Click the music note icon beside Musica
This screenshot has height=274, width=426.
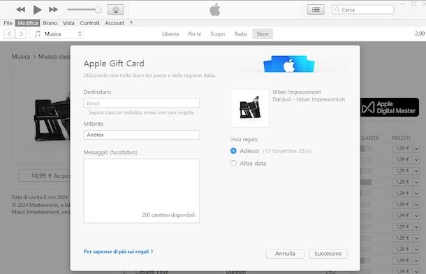38,34
